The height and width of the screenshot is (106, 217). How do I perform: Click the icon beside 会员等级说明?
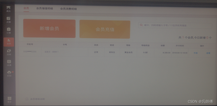pos(27,99)
